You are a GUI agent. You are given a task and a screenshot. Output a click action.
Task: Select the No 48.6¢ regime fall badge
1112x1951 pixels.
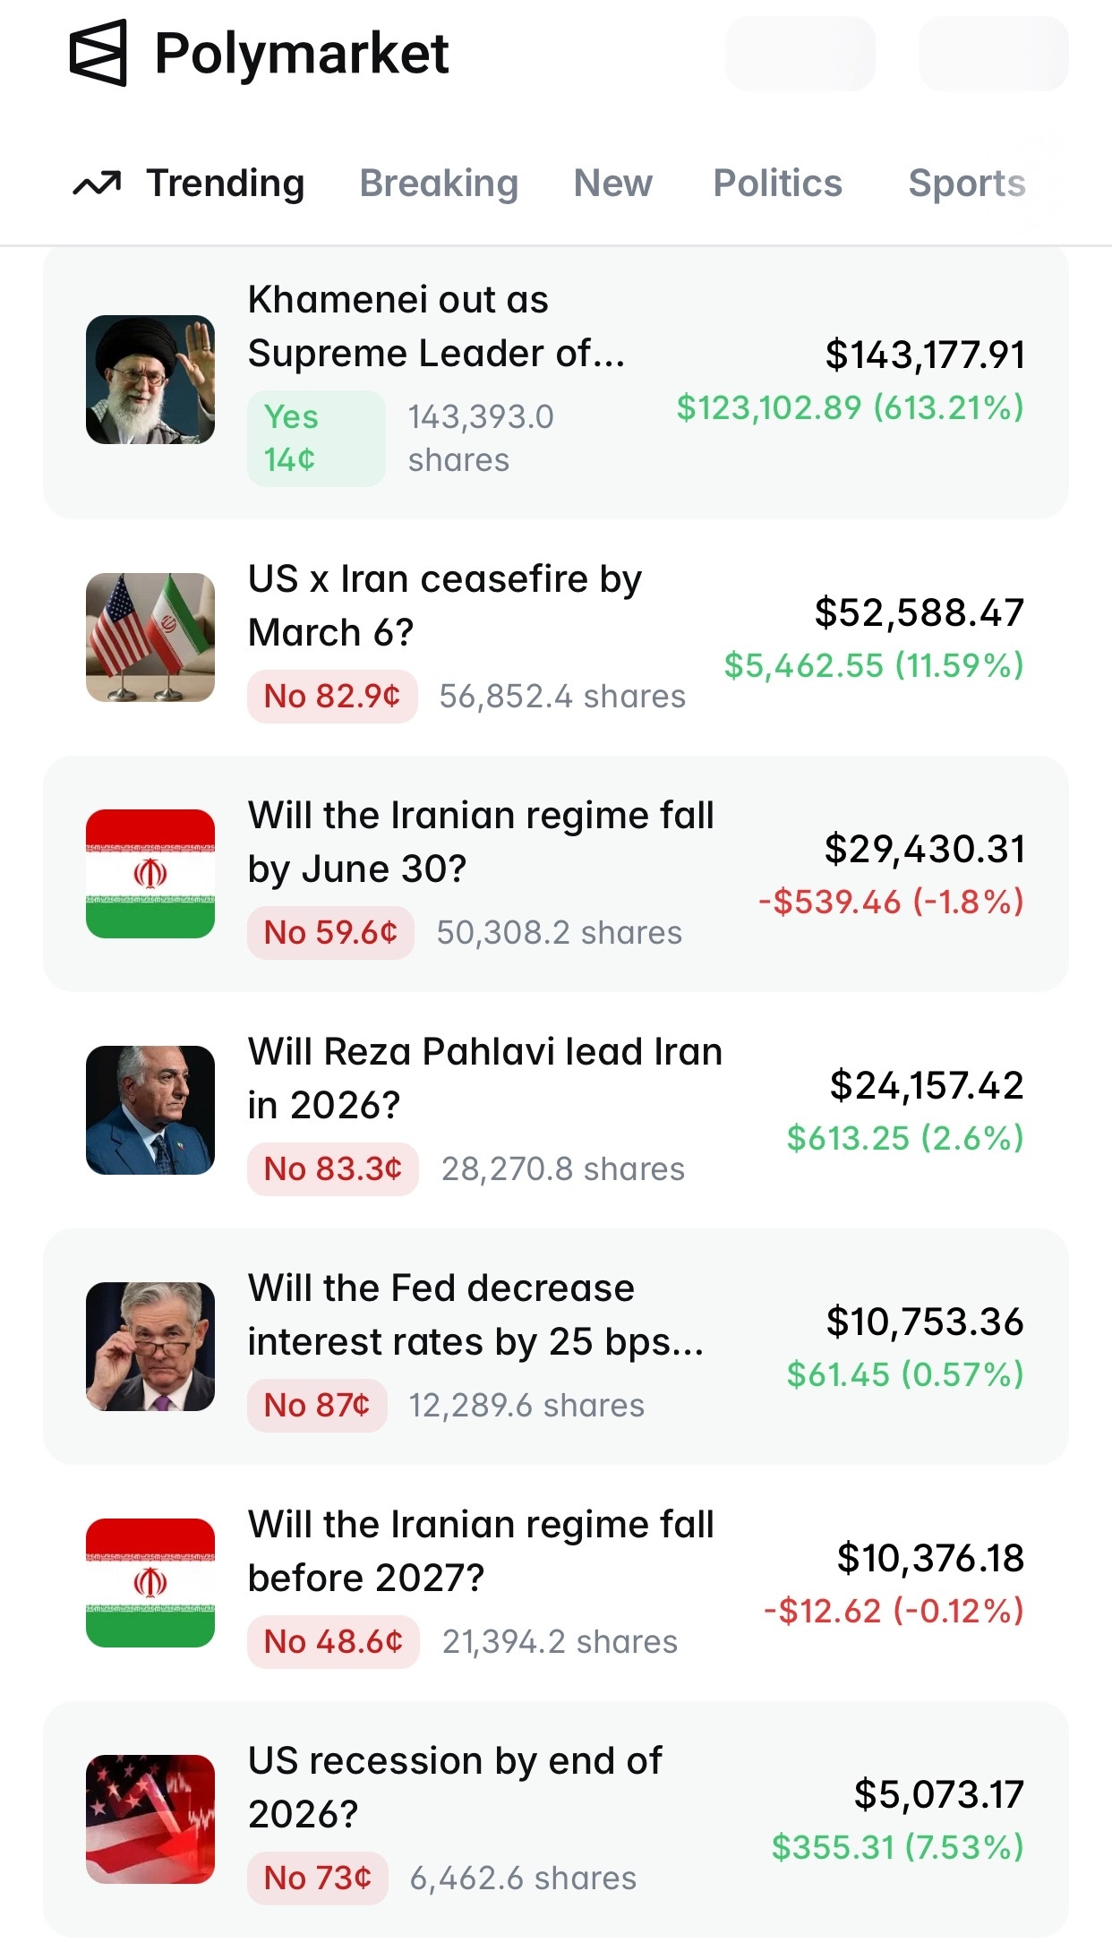(x=333, y=1642)
